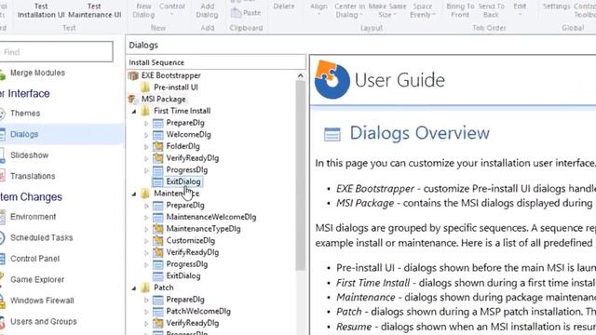Open the Slideshow page
The height and width of the screenshot is (335, 596).
tap(29, 155)
